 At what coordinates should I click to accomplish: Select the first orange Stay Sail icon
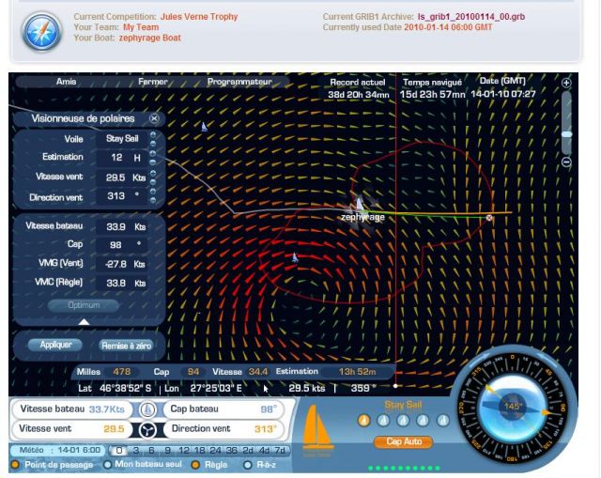coord(364,421)
